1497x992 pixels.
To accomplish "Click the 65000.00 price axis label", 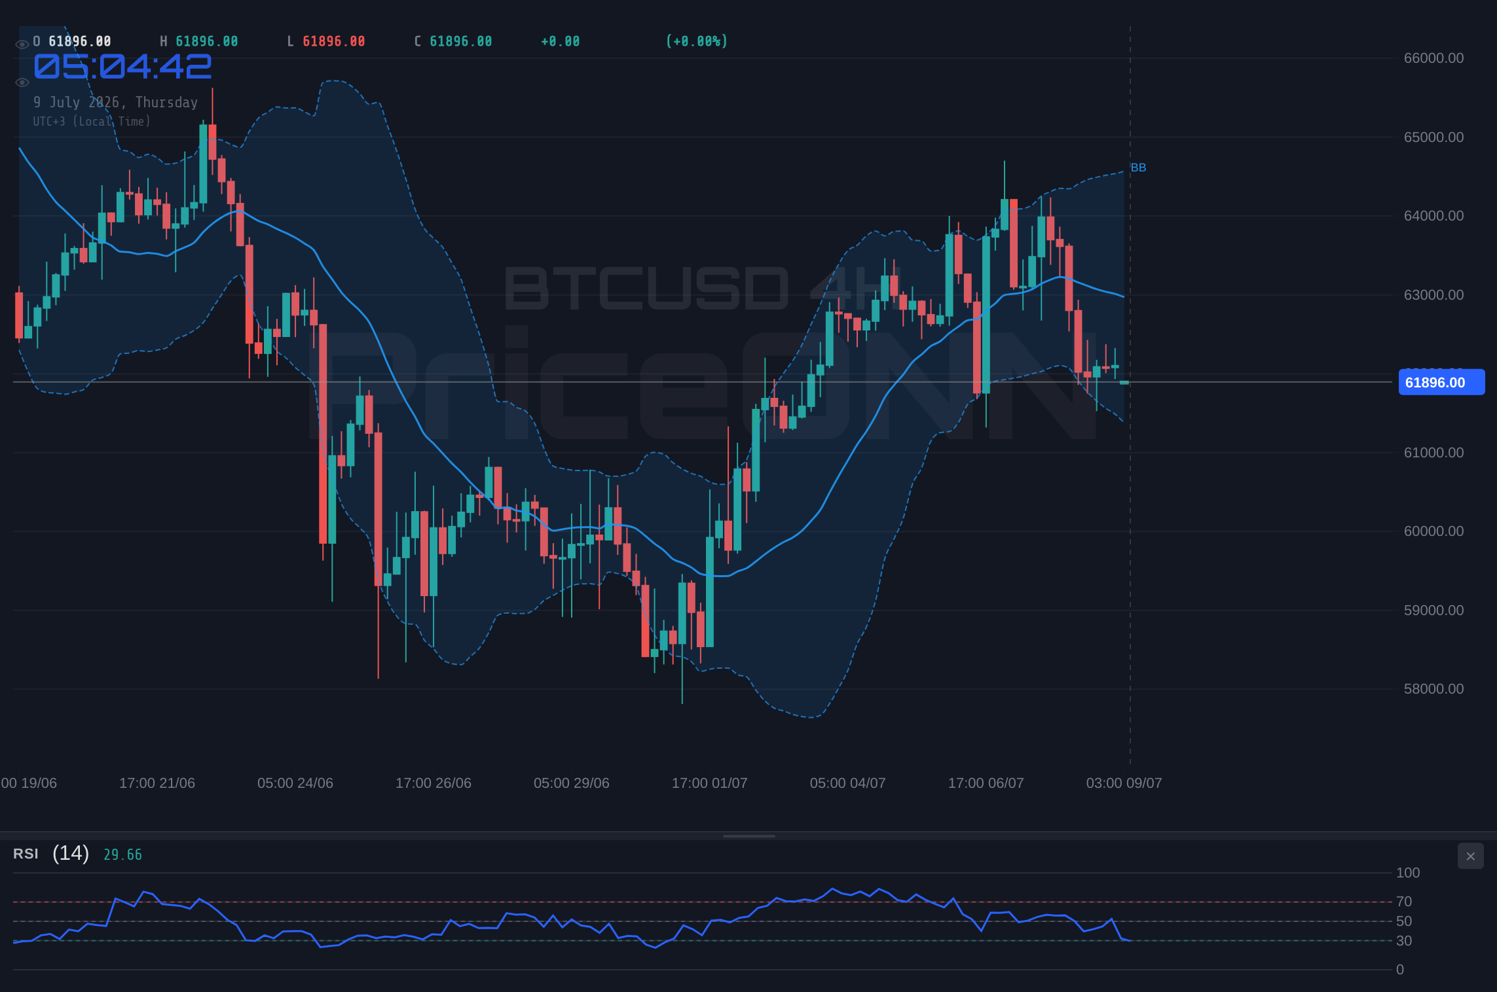I will click(1433, 137).
